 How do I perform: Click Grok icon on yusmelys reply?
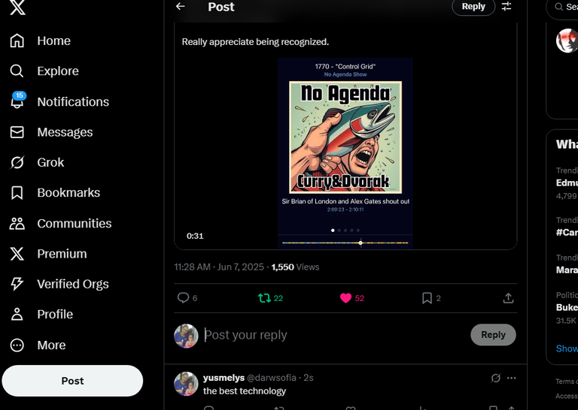[x=496, y=378]
